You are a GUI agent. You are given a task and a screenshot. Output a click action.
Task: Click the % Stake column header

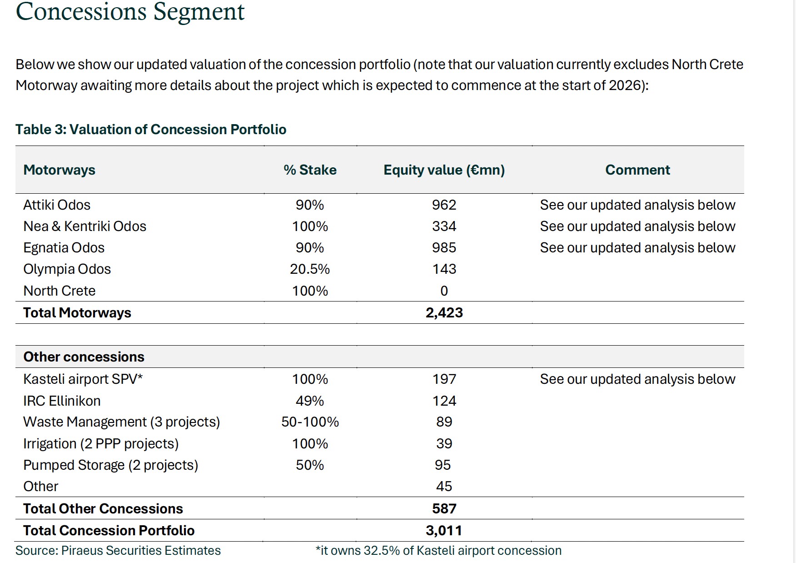pyautogui.click(x=310, y=170)
